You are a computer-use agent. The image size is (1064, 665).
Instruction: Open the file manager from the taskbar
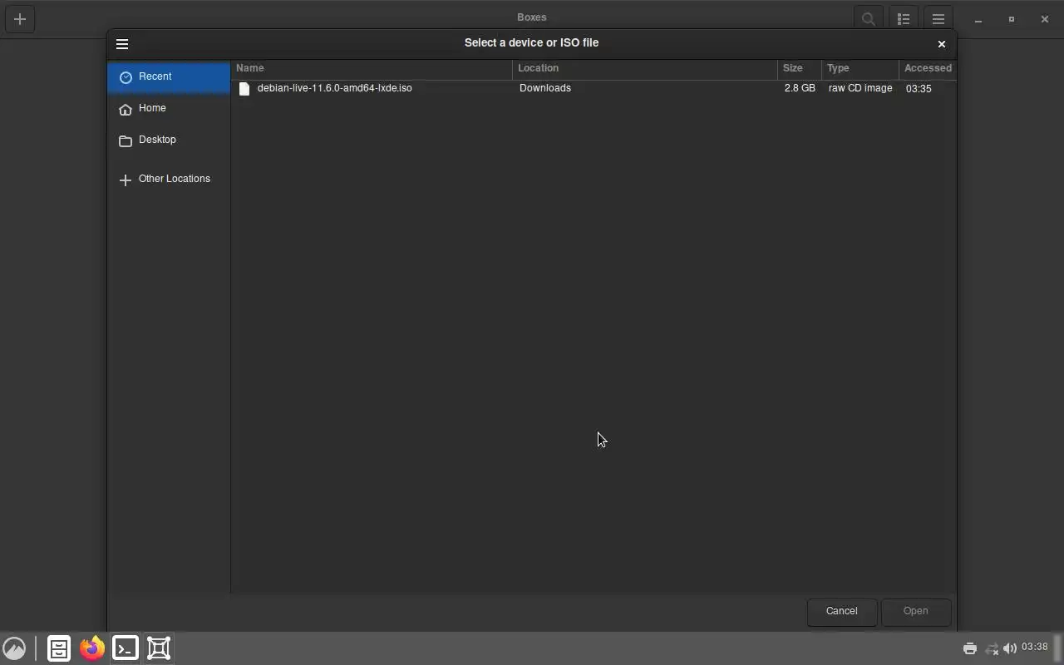coord(59,648)
